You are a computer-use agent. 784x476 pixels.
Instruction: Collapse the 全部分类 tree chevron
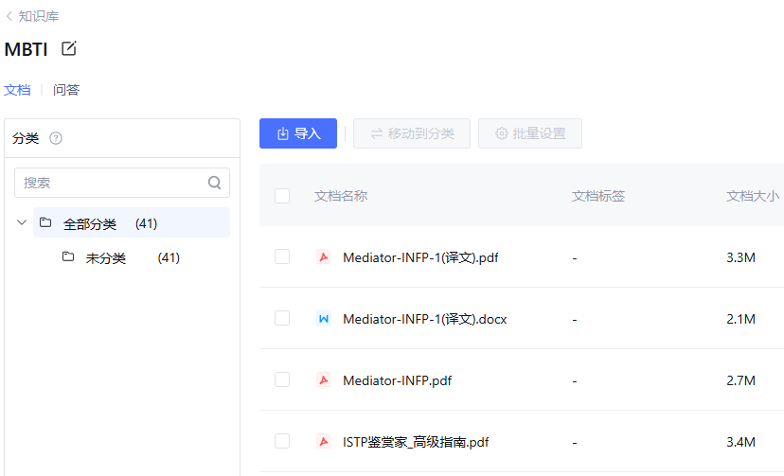22,223
